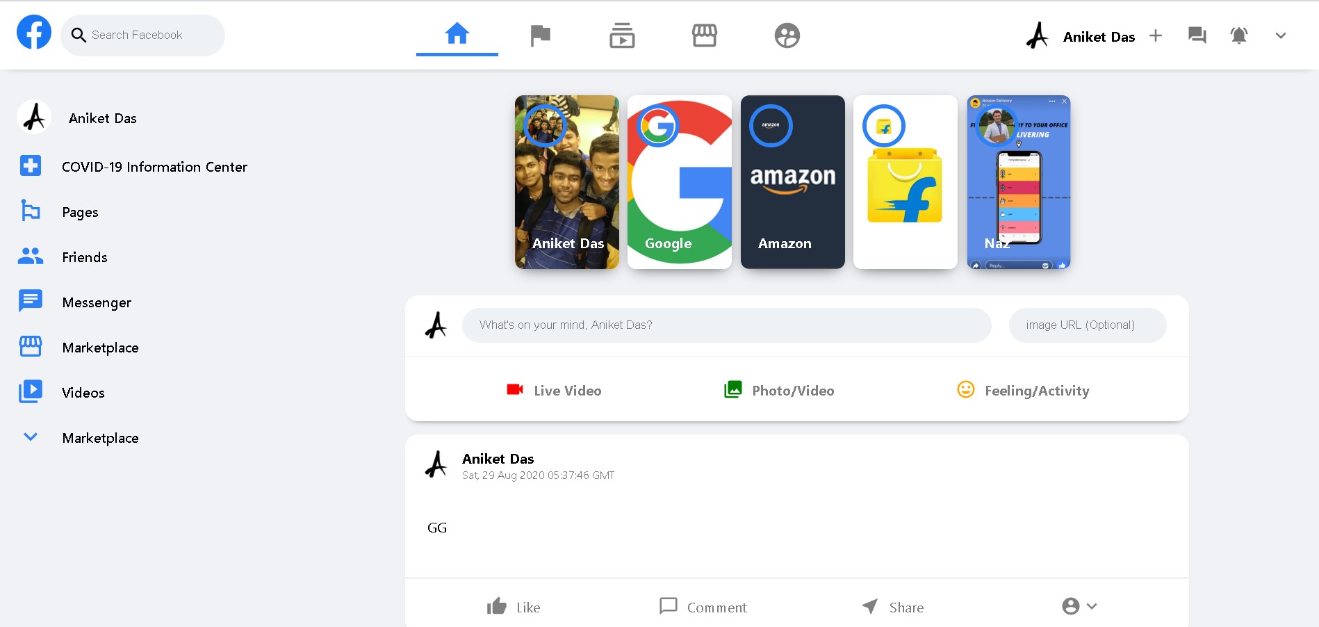
Task: Expand the post audience dropdown chevron
Action: click(x=1092, y=606)
